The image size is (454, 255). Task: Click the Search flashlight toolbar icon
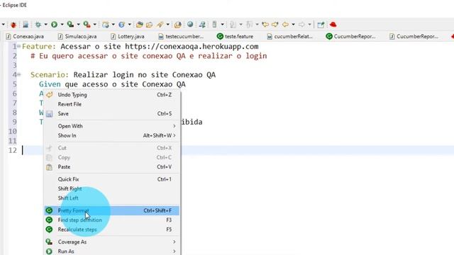coord(160,25)
